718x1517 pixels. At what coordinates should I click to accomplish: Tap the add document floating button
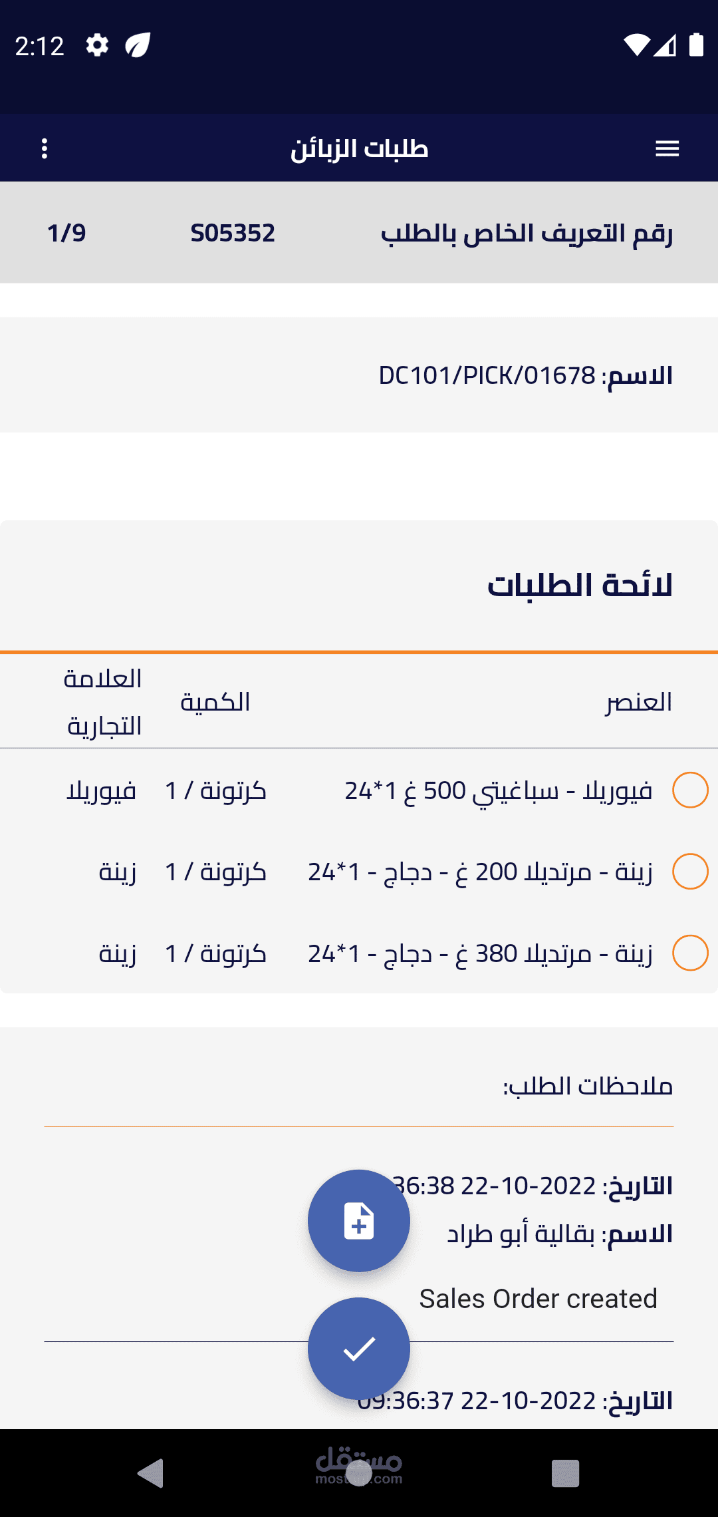pos(359,1221)
